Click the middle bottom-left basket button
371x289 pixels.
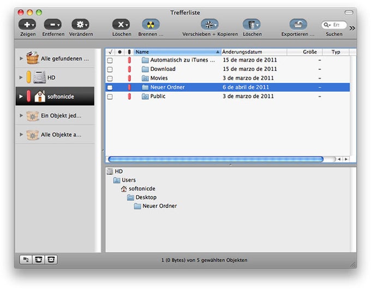39,260
